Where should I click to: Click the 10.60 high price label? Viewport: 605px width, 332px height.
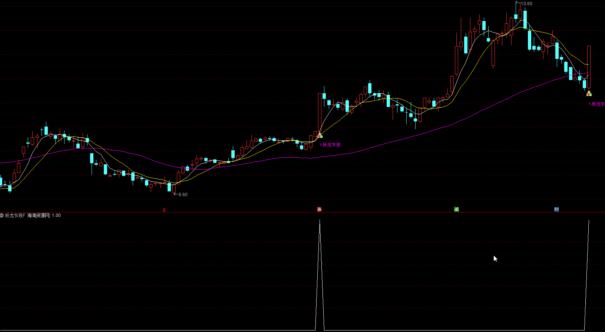tap(526, 4)
